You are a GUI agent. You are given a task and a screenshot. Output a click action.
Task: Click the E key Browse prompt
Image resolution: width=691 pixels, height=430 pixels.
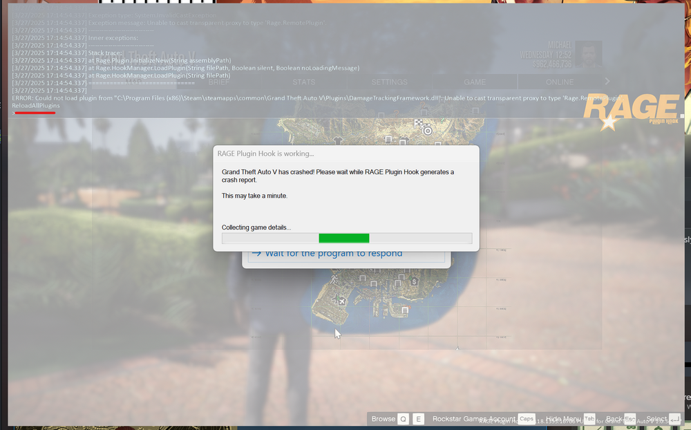pyautogui.click(x=419, y=418)
